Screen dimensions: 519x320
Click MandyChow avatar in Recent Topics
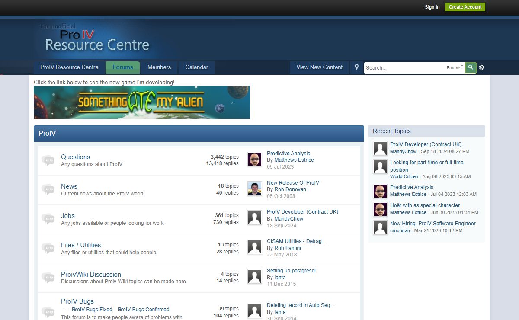(x=380, y=148)
